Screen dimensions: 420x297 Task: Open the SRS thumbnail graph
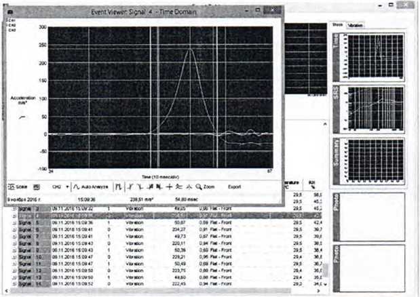(368, 109)
